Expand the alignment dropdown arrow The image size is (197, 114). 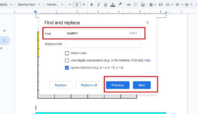[x=155, y=5]
